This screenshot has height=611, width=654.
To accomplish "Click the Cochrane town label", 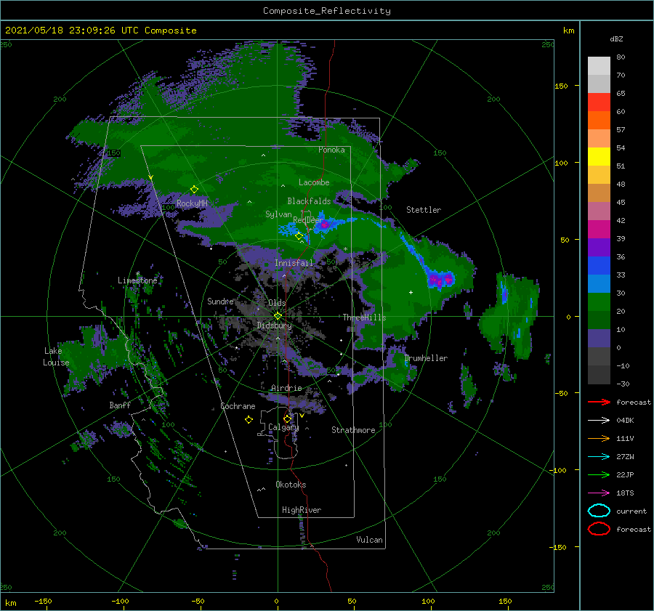I will click(238, 406).
